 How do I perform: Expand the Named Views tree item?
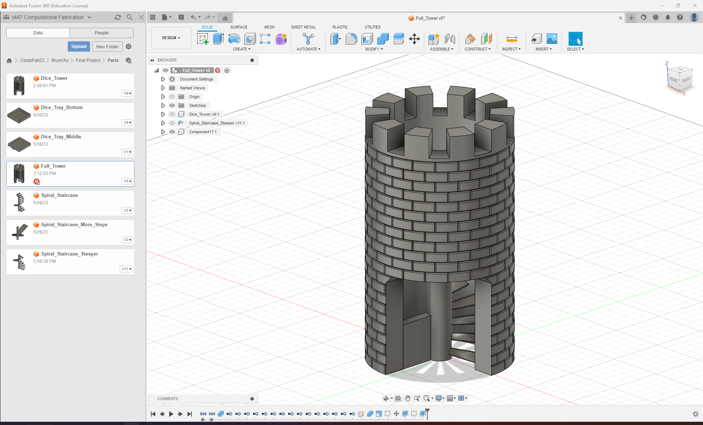click(163, 88)
